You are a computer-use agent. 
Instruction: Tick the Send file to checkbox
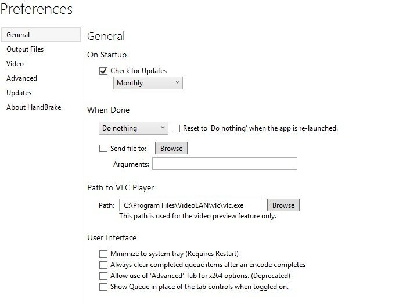tap(103, 149)
